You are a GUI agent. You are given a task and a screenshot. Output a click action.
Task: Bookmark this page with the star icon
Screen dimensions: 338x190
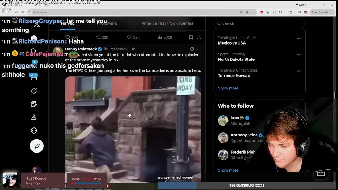[253, 12]
